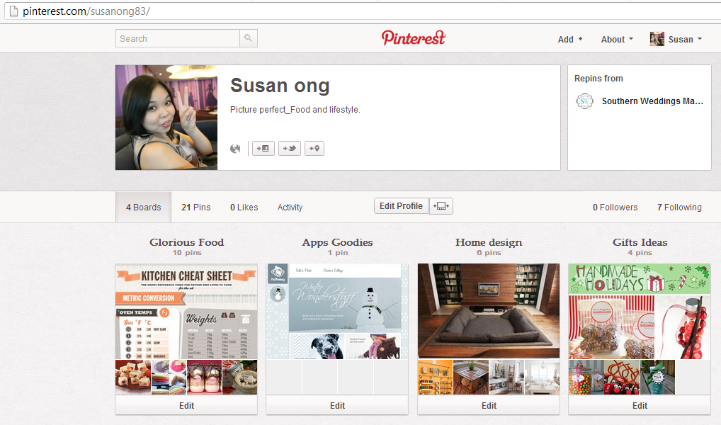
Task: Click the 'Repins from' heading
Action: [598, 79]
